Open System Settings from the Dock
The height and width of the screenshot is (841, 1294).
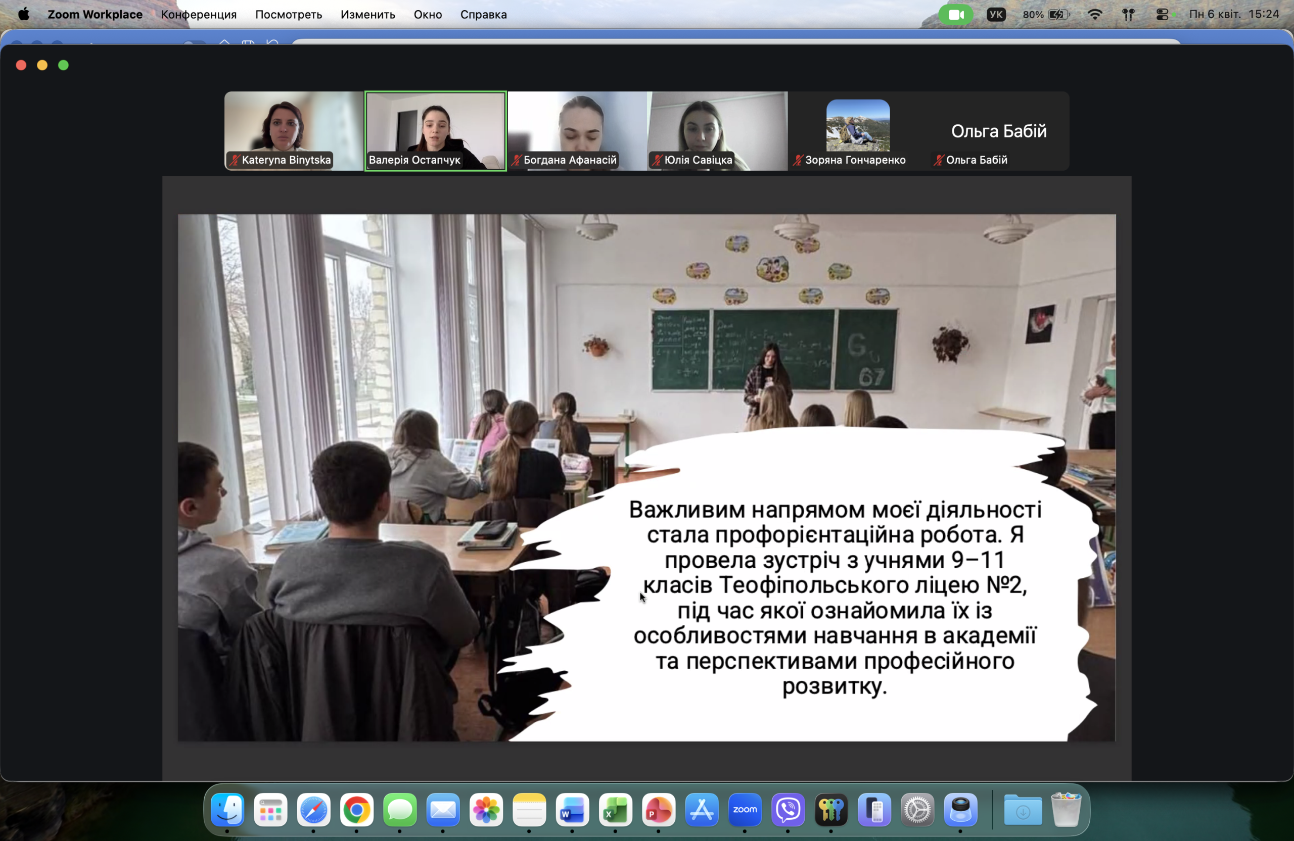click(917, 810)
